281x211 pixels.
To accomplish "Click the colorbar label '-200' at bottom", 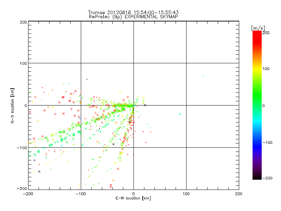I will [x=267, y=178].
